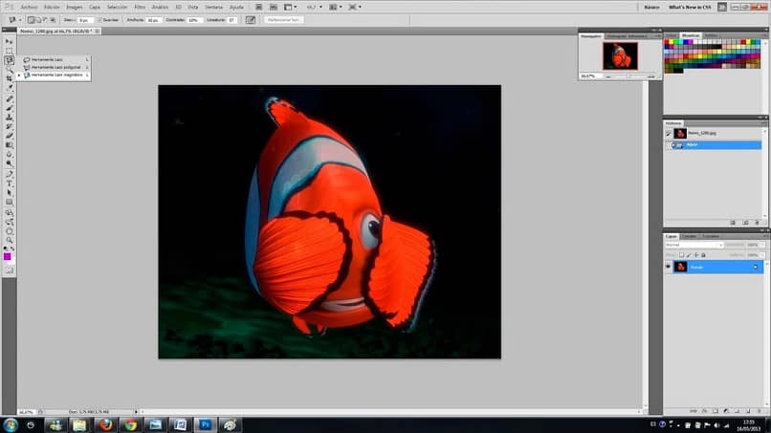Screen dimensions: 771x433
Task: Select the Horizontal Type tool
Action: 10,184
